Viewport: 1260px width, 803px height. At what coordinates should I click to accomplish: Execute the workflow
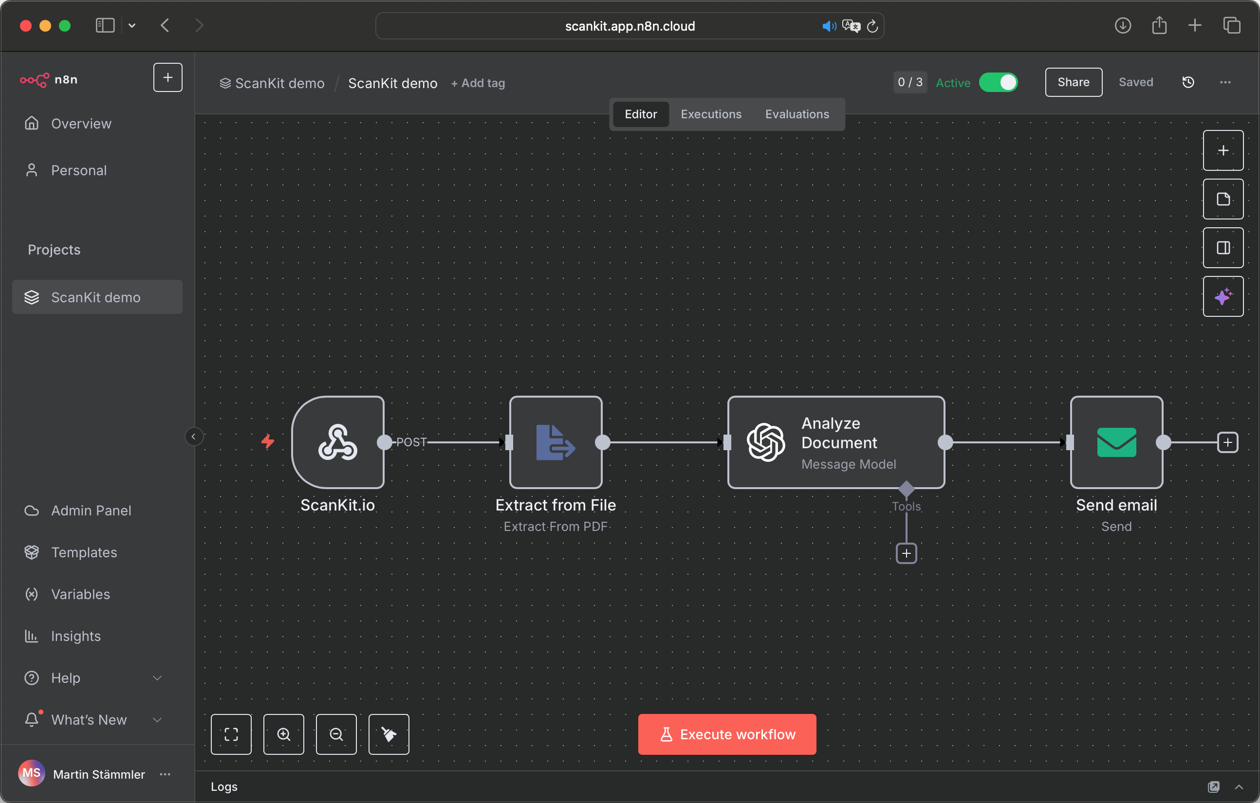727,734
